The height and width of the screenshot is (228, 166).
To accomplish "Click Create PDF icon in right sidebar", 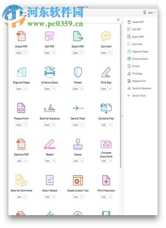I will 129,22.
